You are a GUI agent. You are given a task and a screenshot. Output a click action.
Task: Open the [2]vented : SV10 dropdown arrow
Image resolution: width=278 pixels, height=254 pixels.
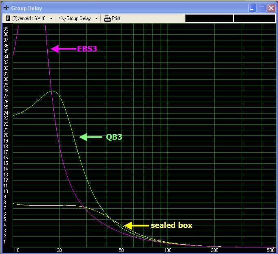51,18
